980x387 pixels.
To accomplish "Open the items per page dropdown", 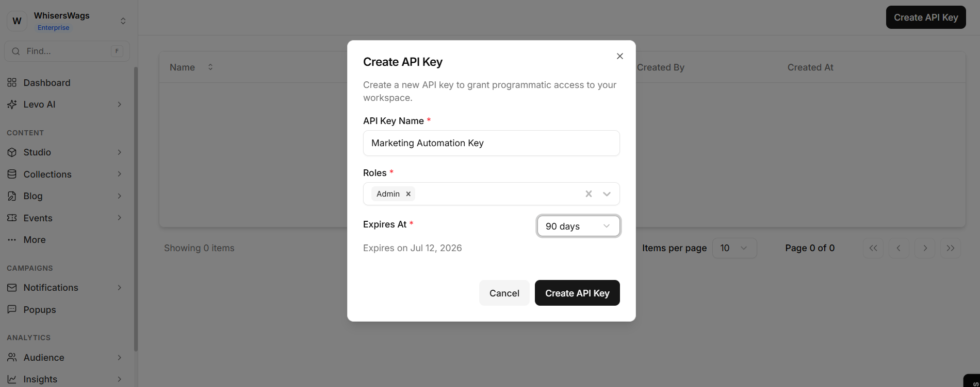I will click(734, 248).
